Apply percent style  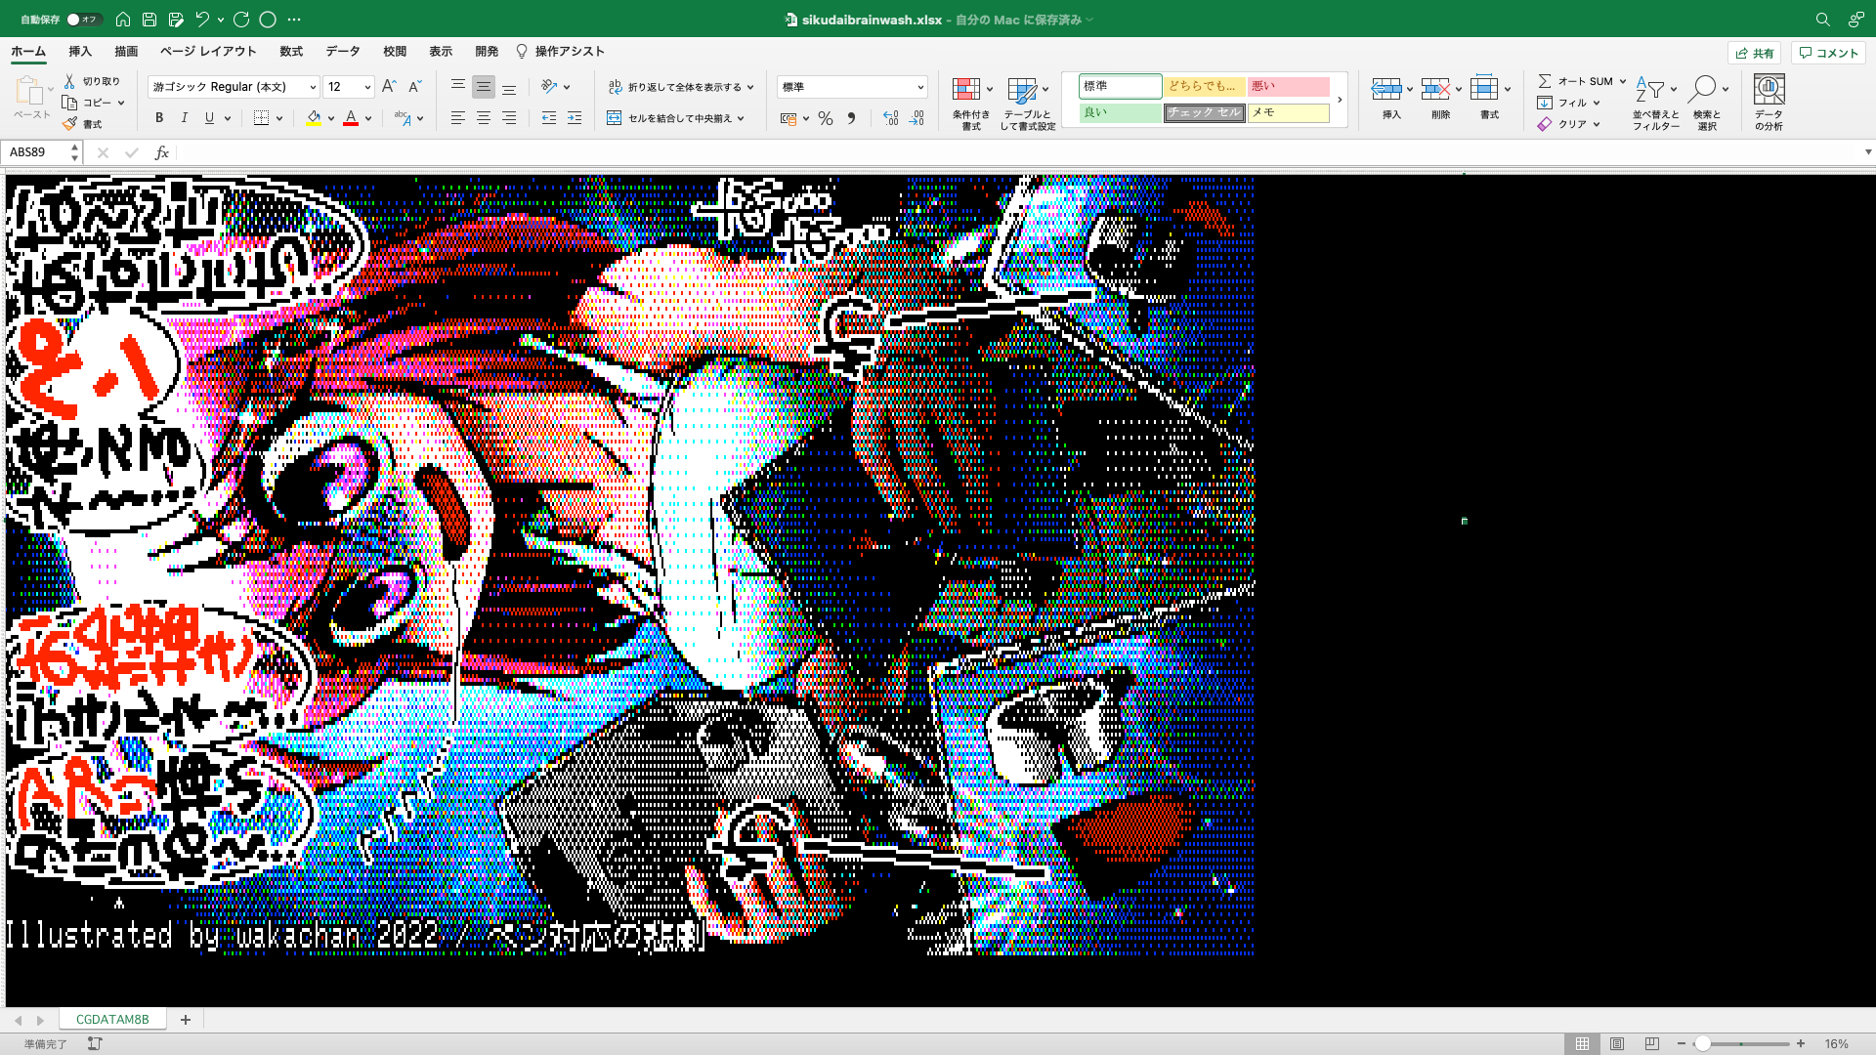(826, 118)
